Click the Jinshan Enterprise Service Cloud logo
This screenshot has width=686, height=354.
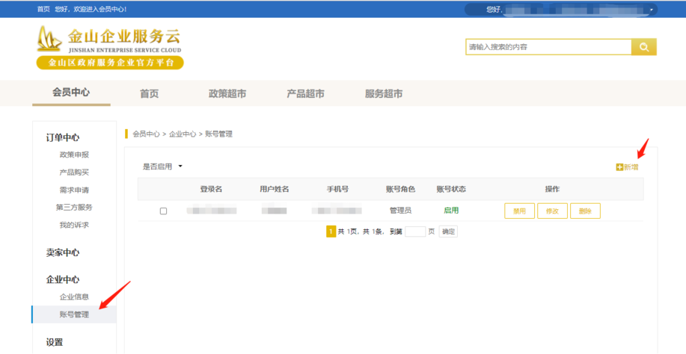coord(109,48)
